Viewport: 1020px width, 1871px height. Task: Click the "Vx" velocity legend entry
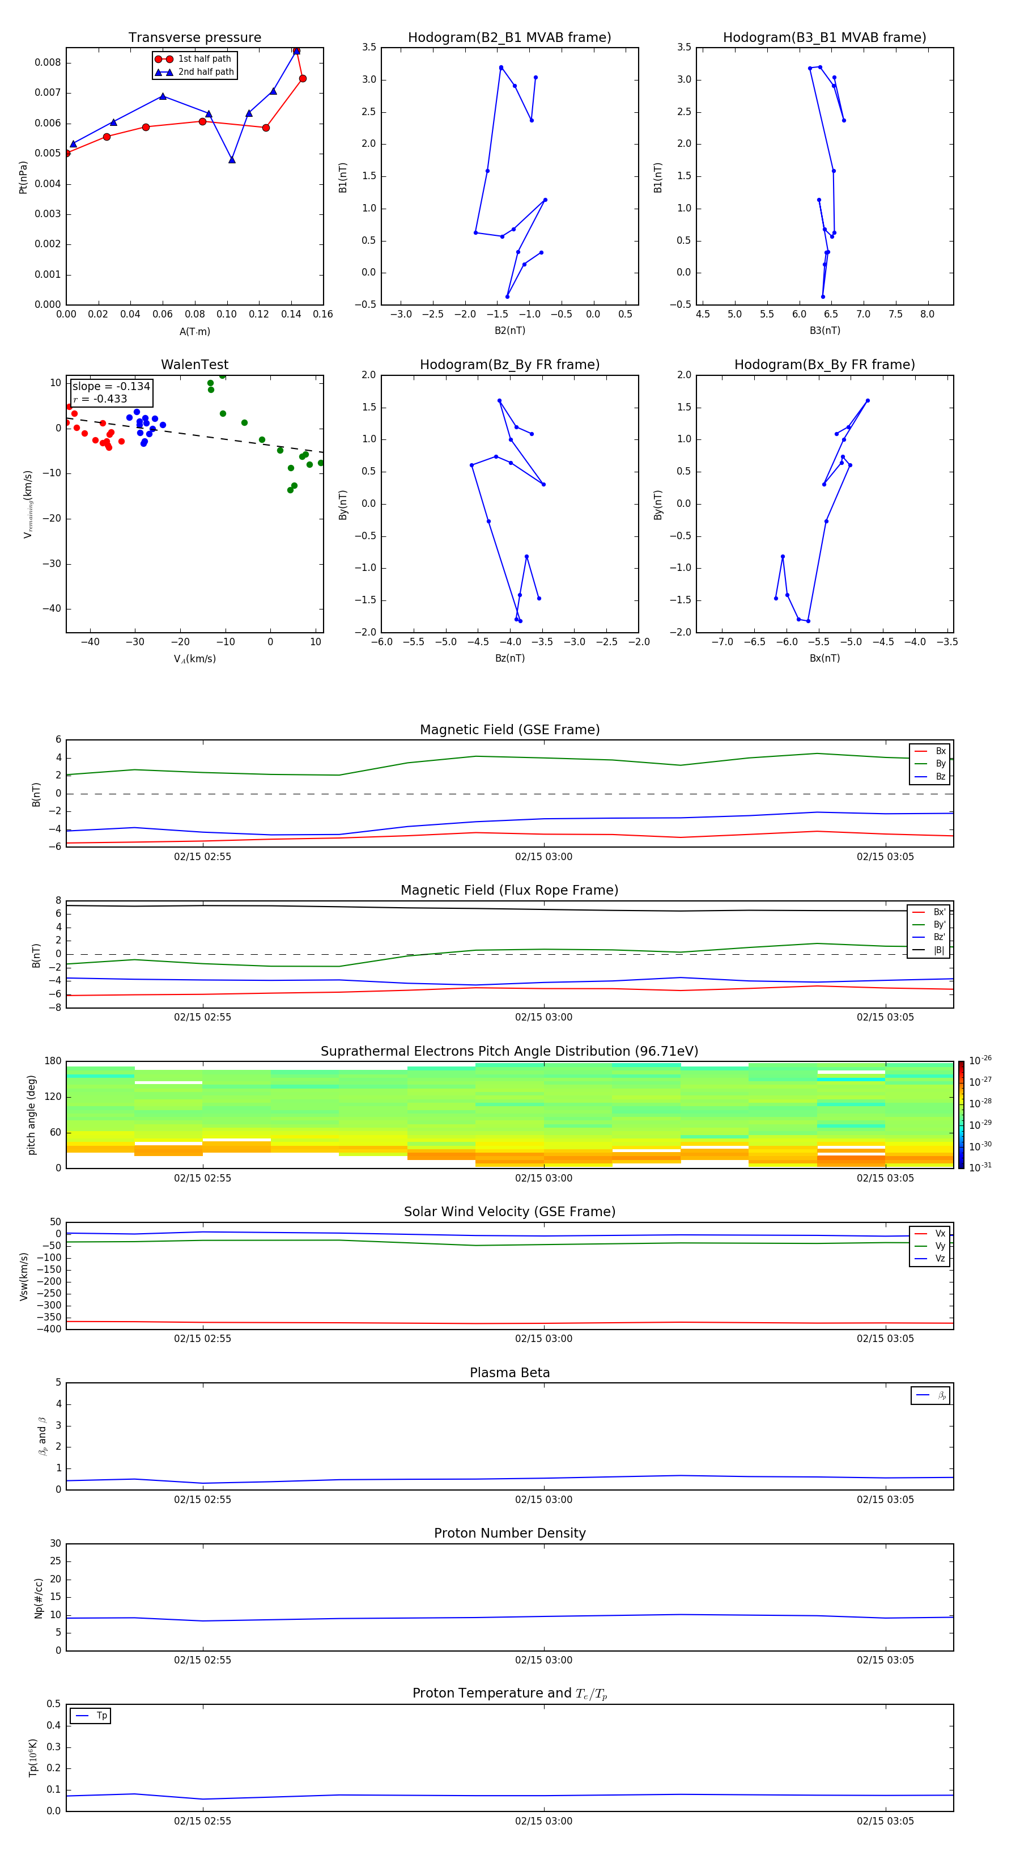(x=930, y=1233)
